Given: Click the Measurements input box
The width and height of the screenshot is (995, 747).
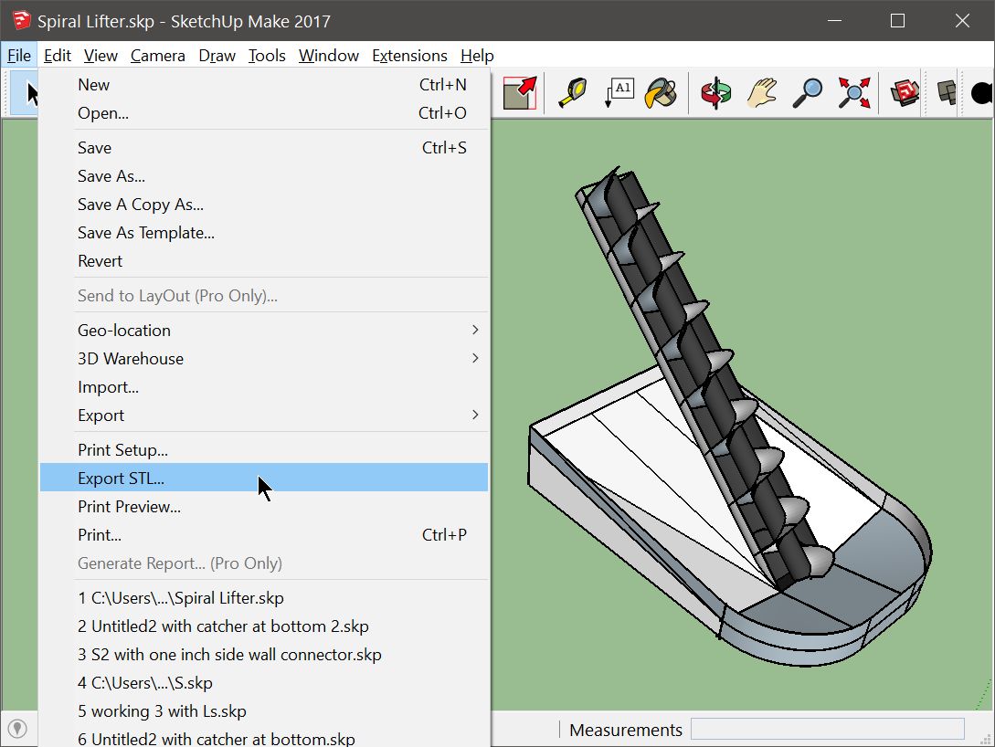Looking at the screenshot, I should (828, 730).
